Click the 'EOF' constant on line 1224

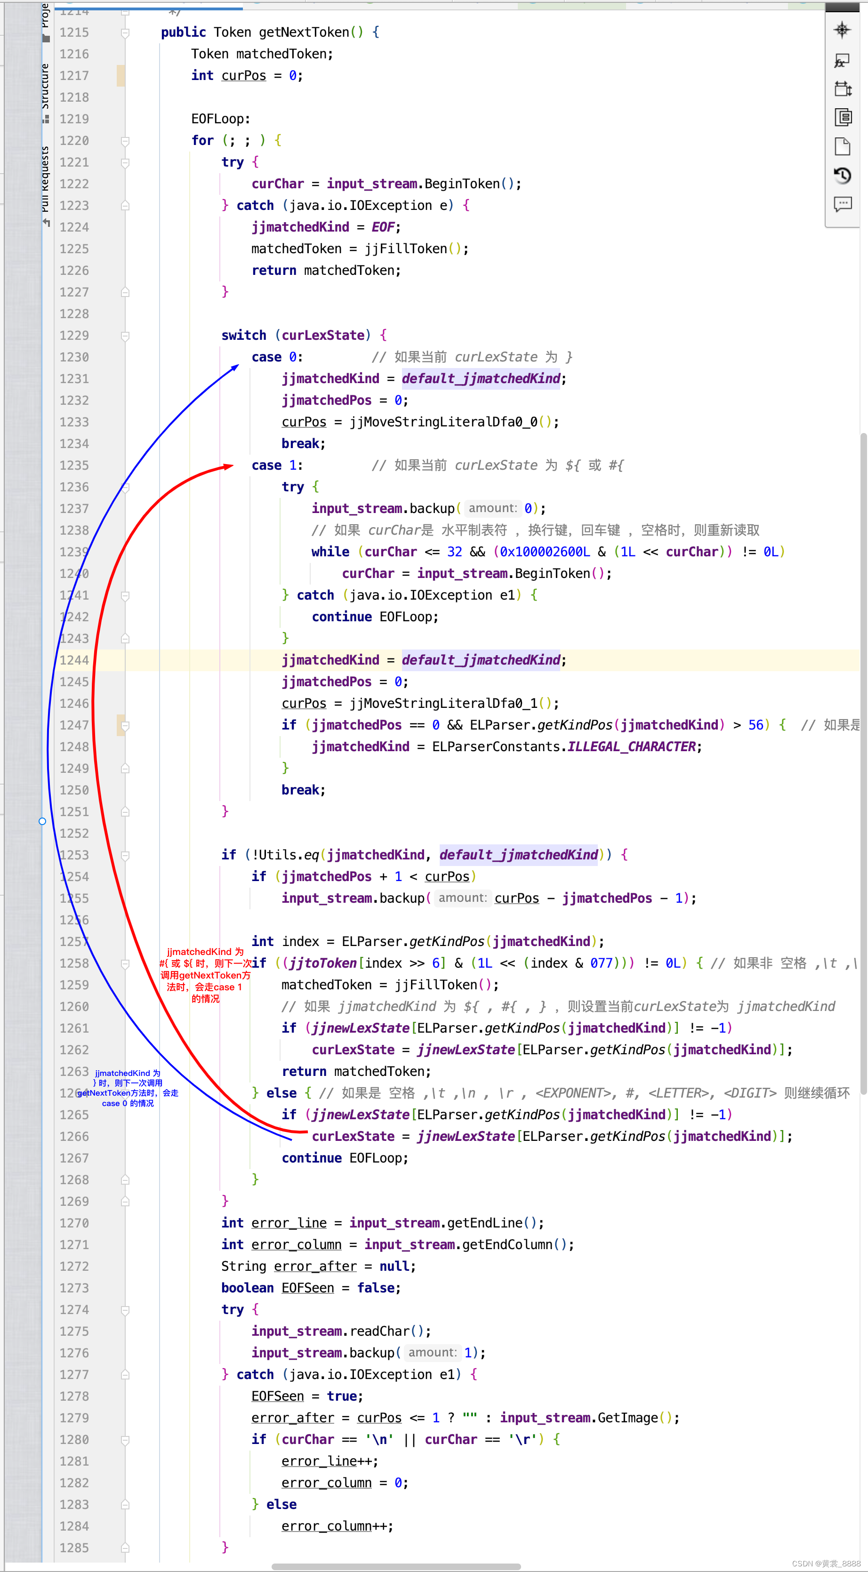point(383,227)
